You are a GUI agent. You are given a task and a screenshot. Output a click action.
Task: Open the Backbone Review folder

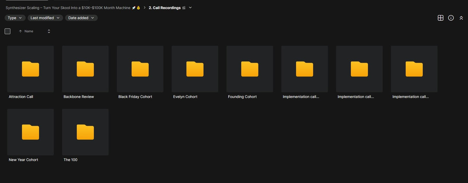85,69
